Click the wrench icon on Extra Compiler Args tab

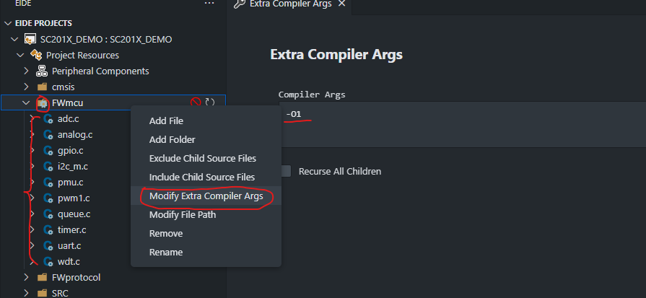240,4
